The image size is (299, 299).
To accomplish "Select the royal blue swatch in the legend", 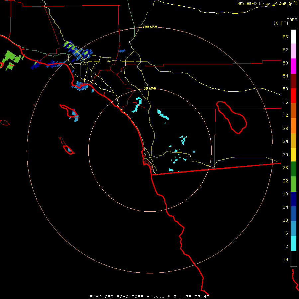I will (293, 214).
